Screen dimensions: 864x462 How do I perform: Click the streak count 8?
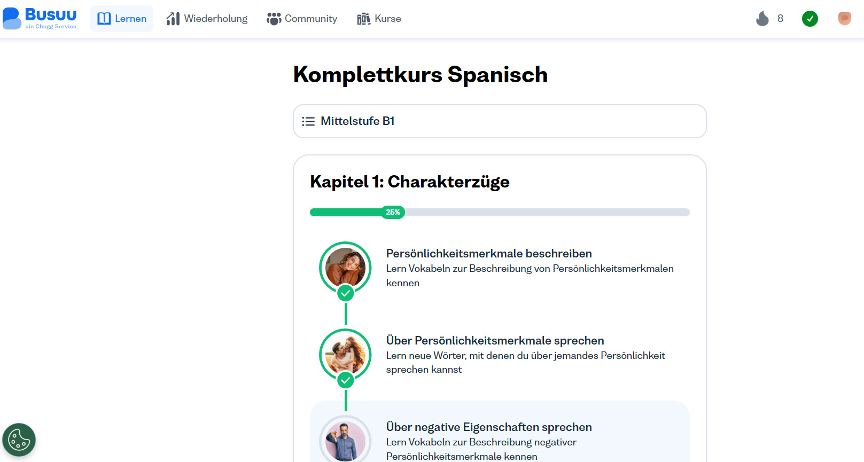tap(780, 19)
